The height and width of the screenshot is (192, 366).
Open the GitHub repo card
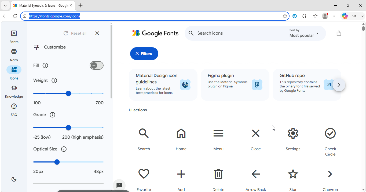(x=307, y=85)
